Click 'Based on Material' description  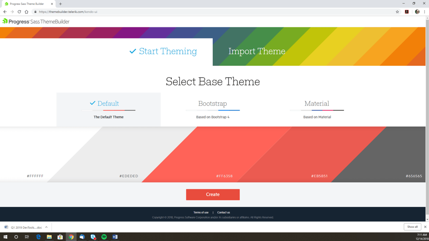pos(317,117)
